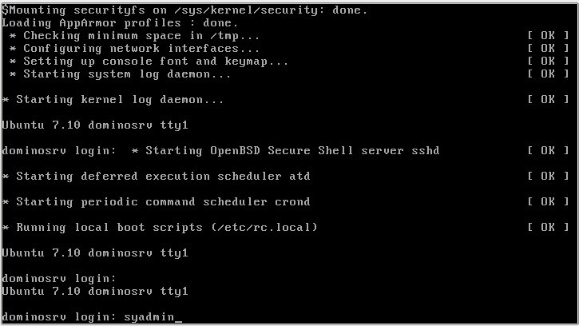Click the cursor after syadmin login text
The image size is (579, 326).
click(x=178, y=318)
